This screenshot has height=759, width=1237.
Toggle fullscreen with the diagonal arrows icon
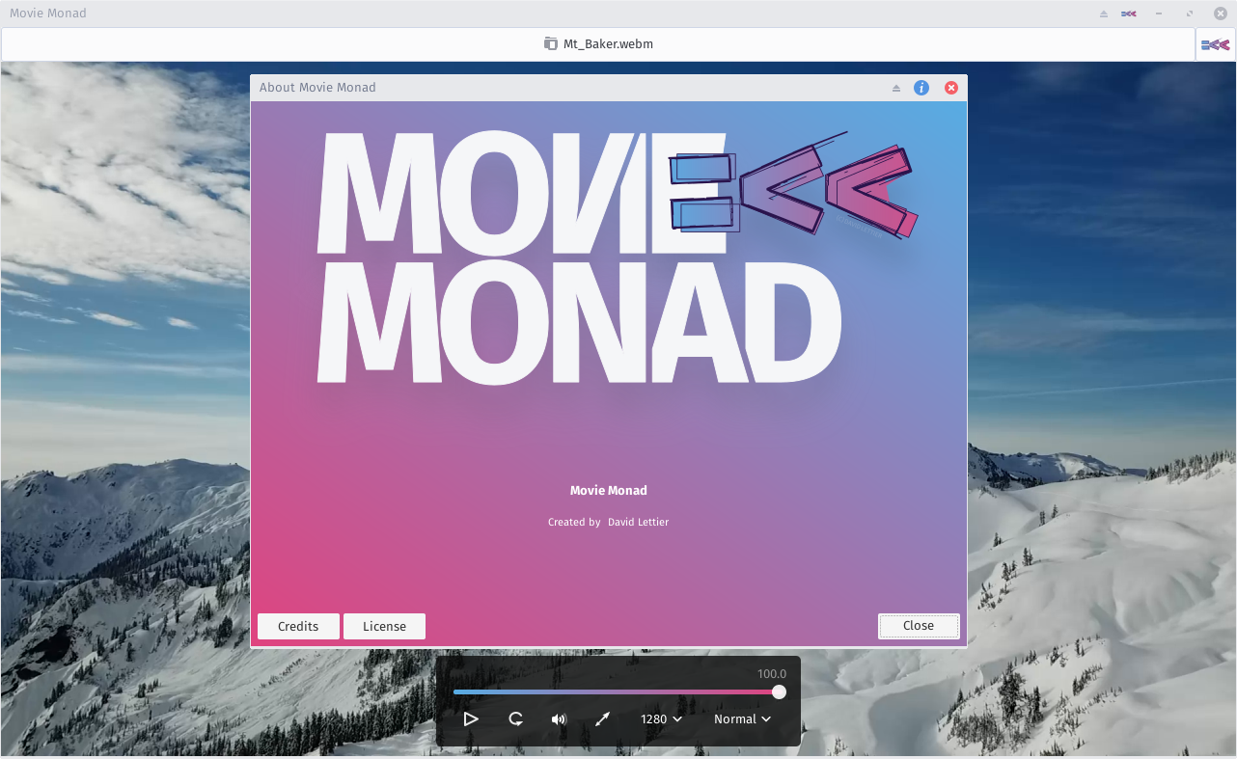(603, 718)
